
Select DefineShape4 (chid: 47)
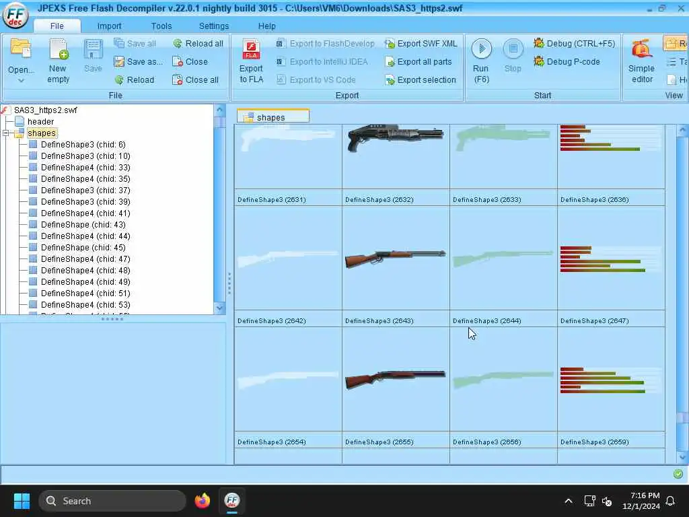point(85,258)
